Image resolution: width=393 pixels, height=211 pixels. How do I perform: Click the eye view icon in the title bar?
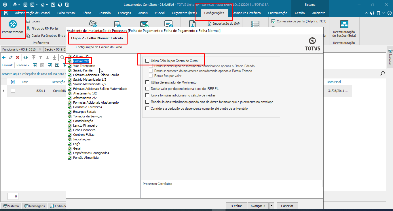coord(25,5)
